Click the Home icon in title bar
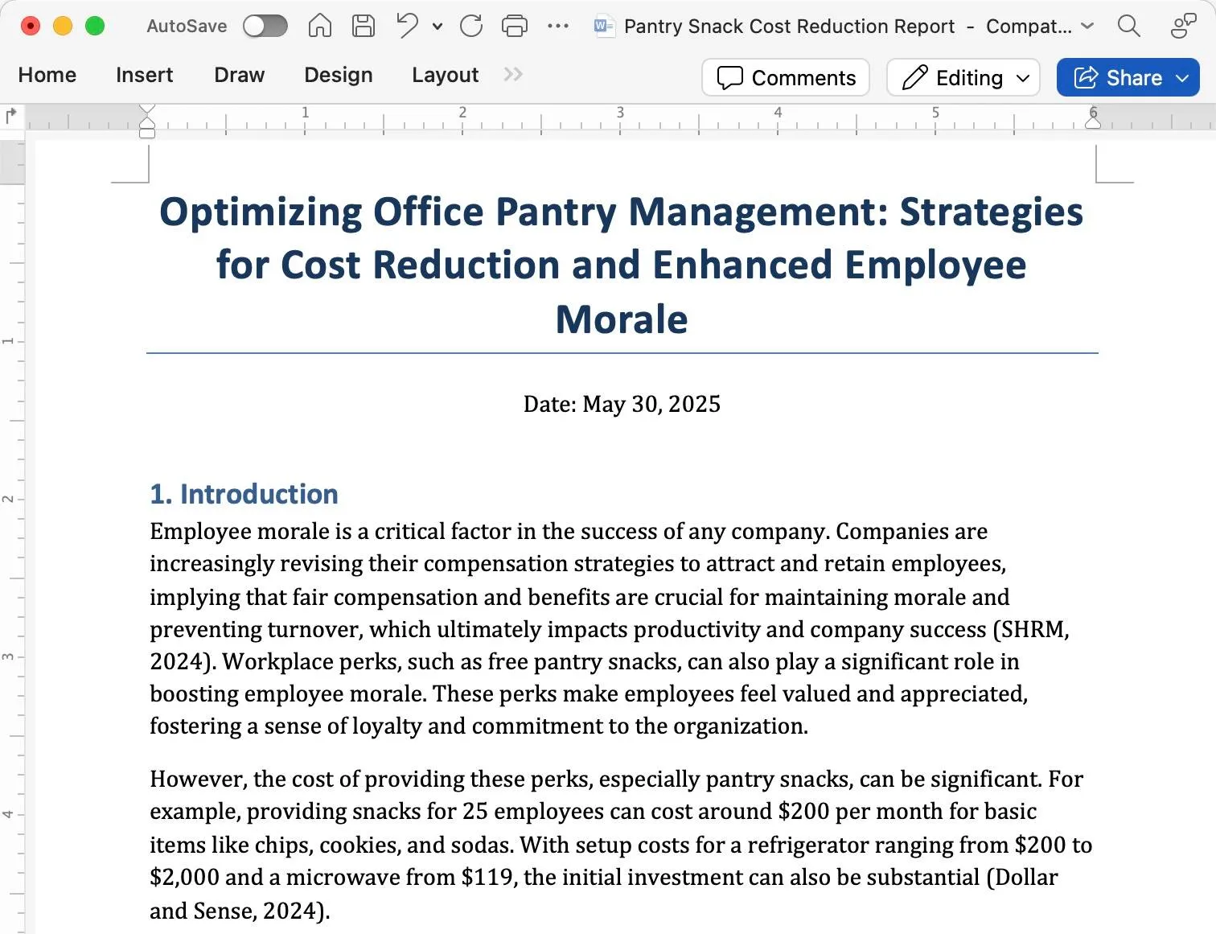Screen dimensions: 1216x934 (320, 26)
